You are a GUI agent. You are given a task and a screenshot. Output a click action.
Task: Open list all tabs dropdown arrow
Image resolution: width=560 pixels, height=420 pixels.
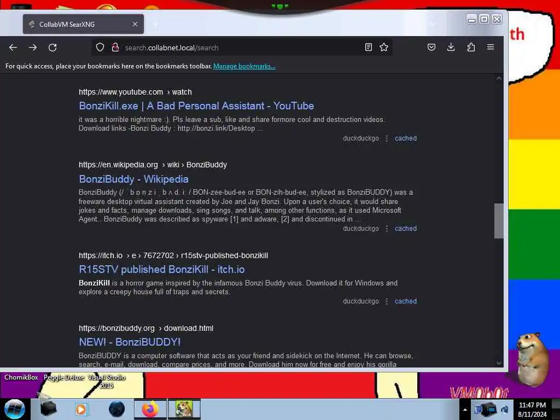[x=433, y=24]
